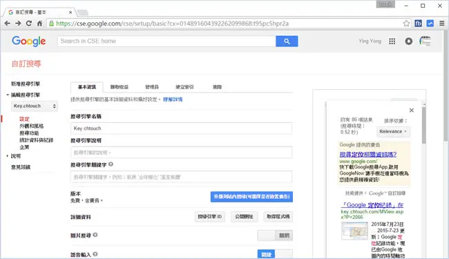Click the blue upgrade to site search button
Viewport: 449px width, 259px height.
coord(251,197)
